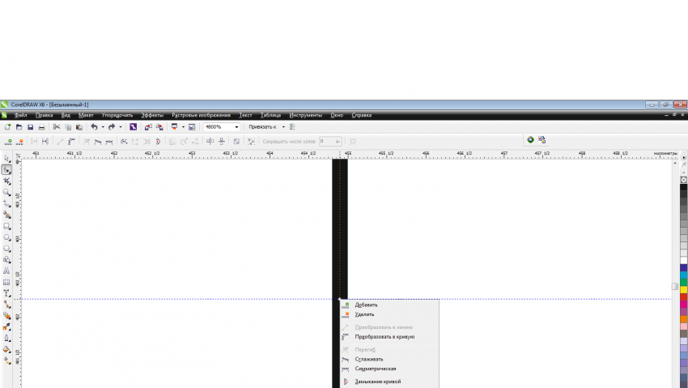Save document with floppy disk icon

click(x=30, y=127)
